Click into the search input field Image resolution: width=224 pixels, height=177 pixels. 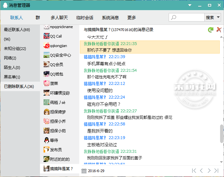click(x=187, y=17)
